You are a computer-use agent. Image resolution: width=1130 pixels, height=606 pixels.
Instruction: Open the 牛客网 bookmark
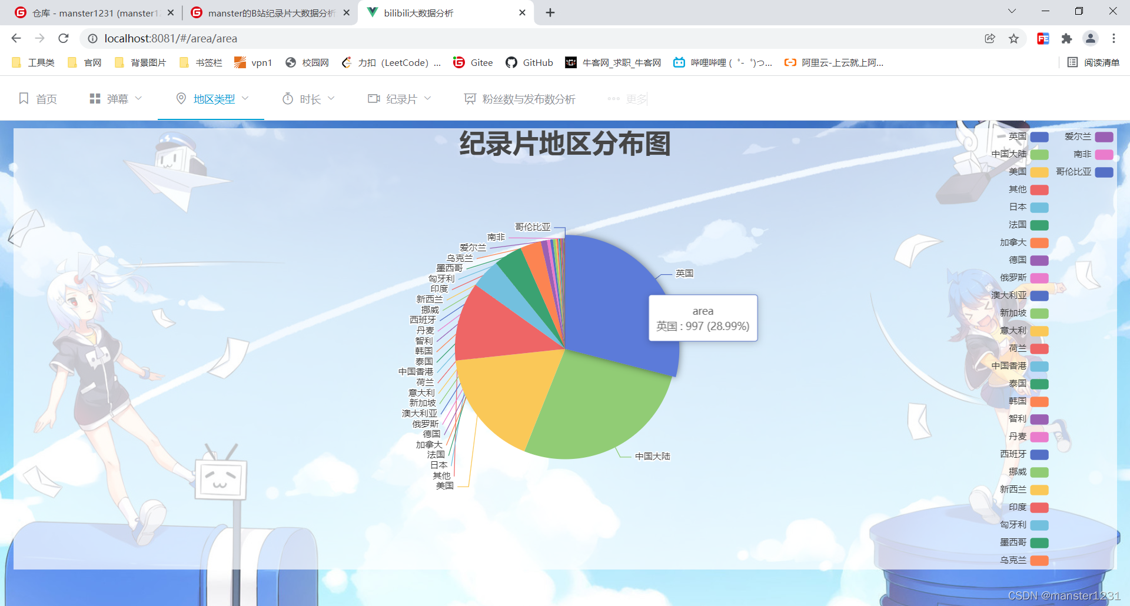click(x=613, y=62)
